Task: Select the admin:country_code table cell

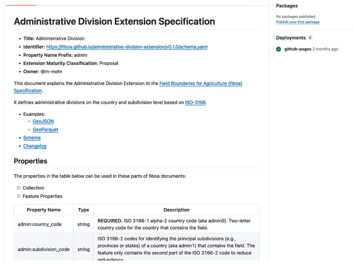Action: (x=40, y=224)
